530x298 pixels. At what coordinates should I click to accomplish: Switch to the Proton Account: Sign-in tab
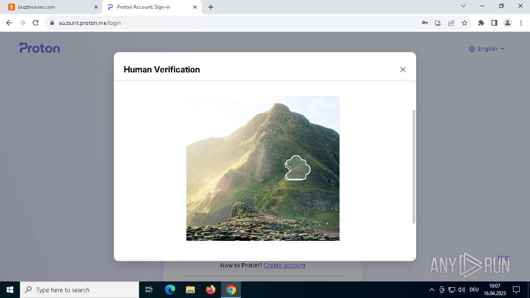coord(151,7)
